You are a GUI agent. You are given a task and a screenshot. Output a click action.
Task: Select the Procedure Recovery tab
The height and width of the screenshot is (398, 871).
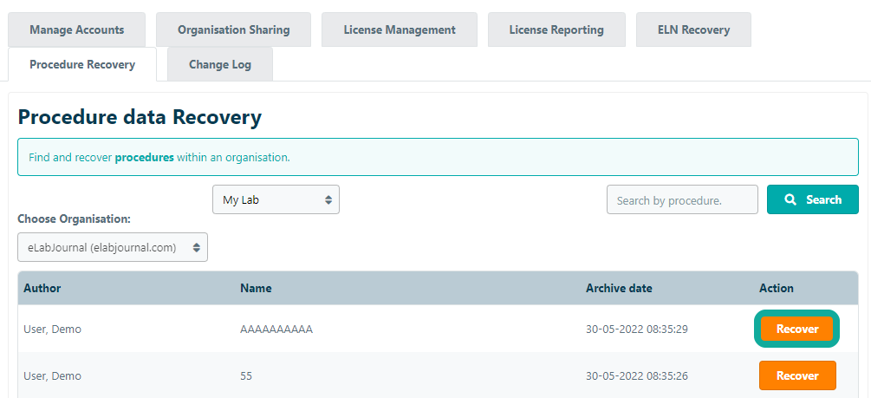pos(82,64)
